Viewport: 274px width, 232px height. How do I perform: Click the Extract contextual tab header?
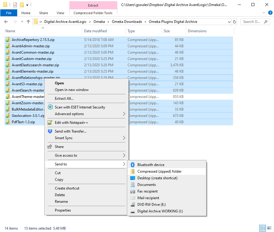pos(93,5)
